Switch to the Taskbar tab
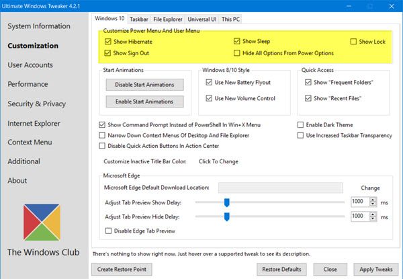 click(x=139, y=19)
